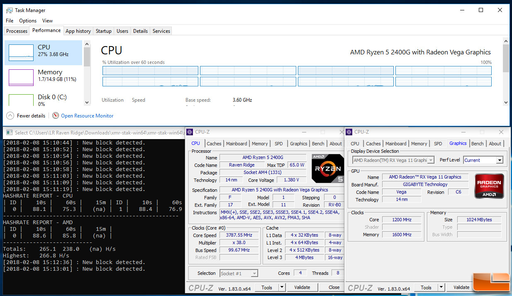Click the Task Manager title bar icon
The image size is (512, 296).
[9, 10]
